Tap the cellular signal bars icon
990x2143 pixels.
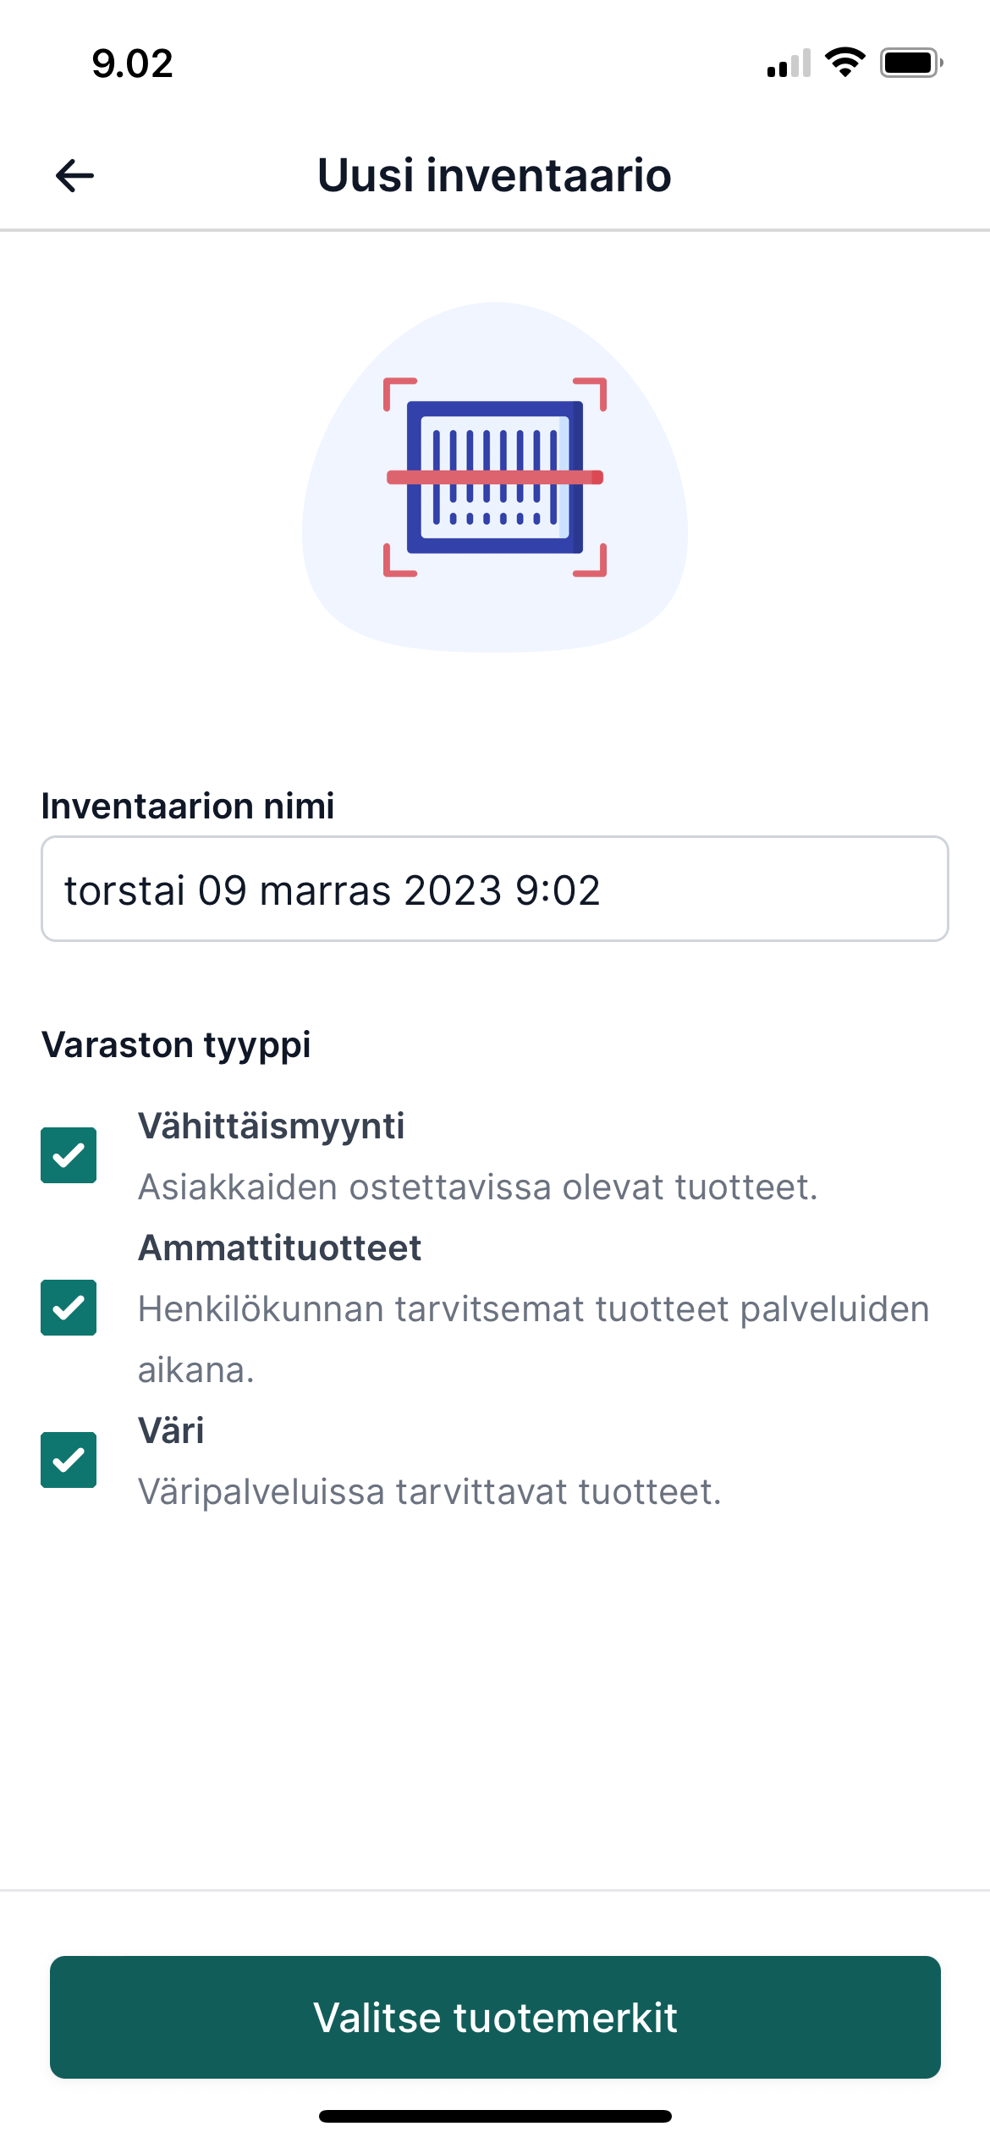(x=789, y=63)
